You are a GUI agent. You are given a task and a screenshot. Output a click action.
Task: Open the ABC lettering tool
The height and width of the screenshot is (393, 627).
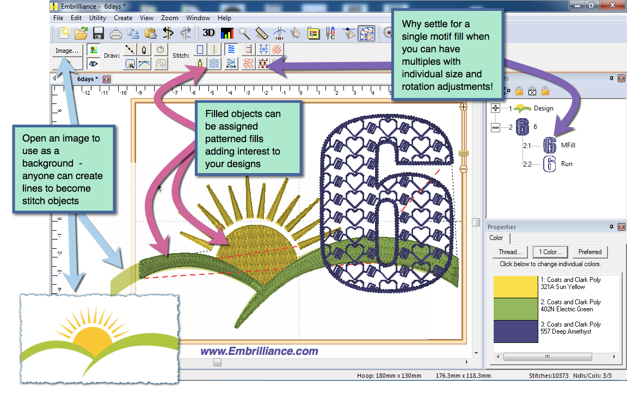point(330,33)
